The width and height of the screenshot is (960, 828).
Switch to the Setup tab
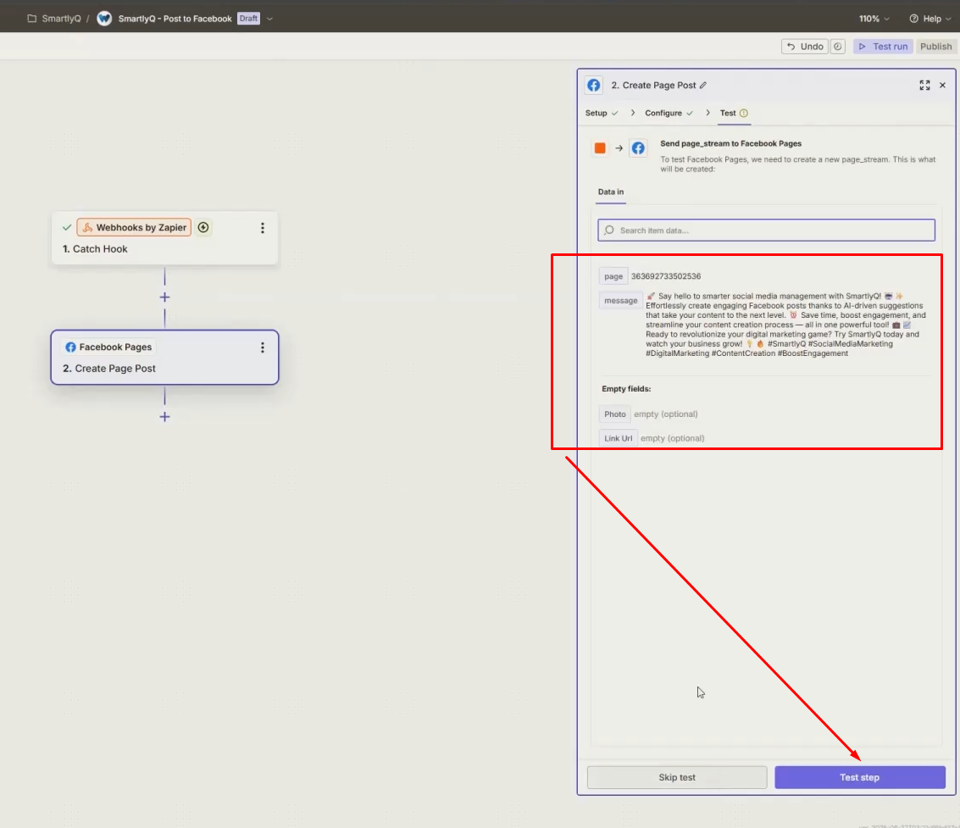click(x=602, y=113)
